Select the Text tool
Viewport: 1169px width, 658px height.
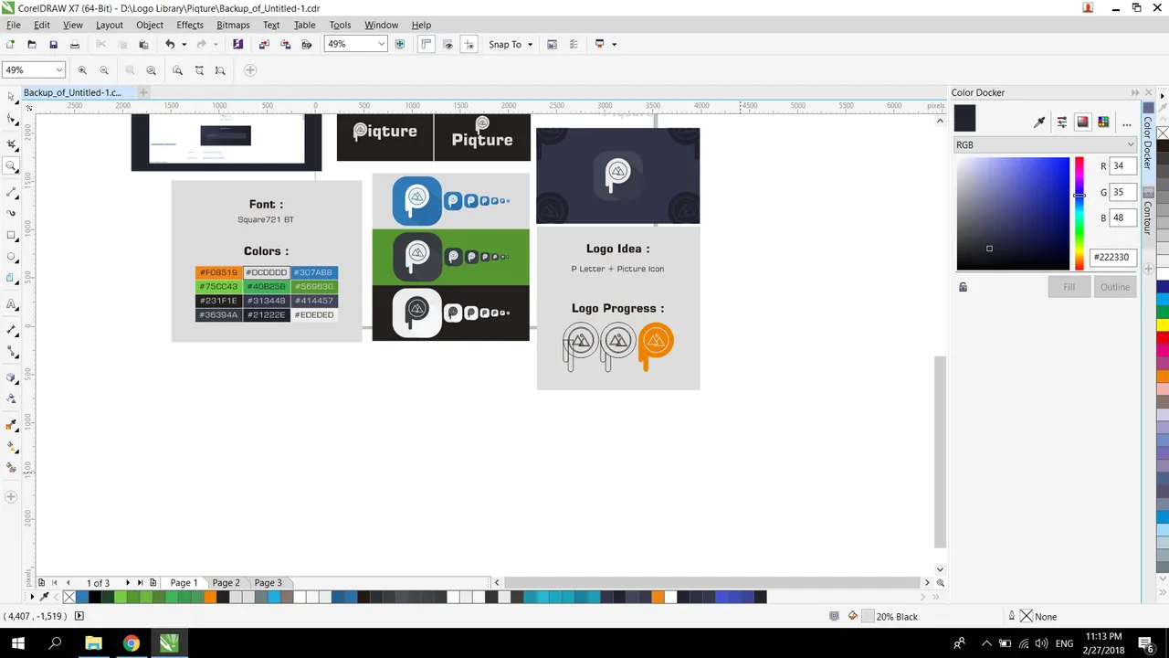11,304
